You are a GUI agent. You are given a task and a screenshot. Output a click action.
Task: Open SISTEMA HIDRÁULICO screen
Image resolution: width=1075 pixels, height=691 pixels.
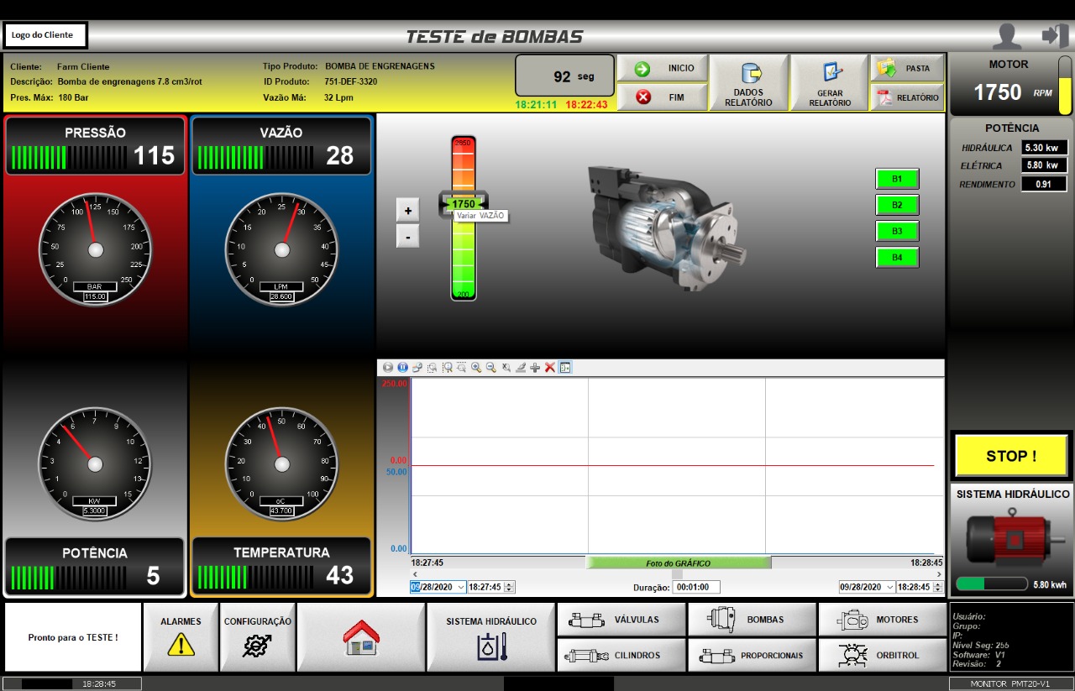point(491,637)
